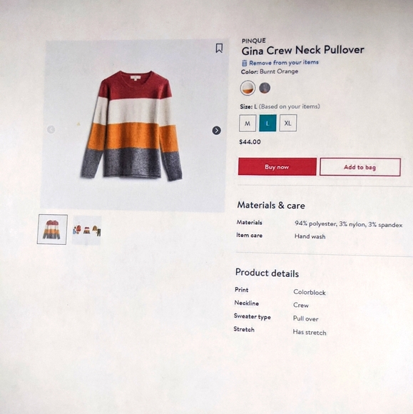Pick size XL
This screenshot has height=414, width=413.
click(288, 123)
